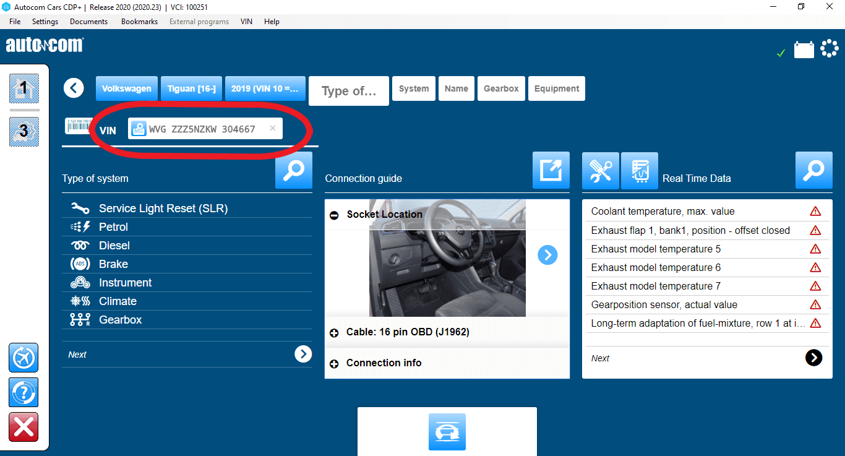Expand Cable: 16 pin OBD (J1962)
The height and width of the screenshot is (456, 845).
334,333
